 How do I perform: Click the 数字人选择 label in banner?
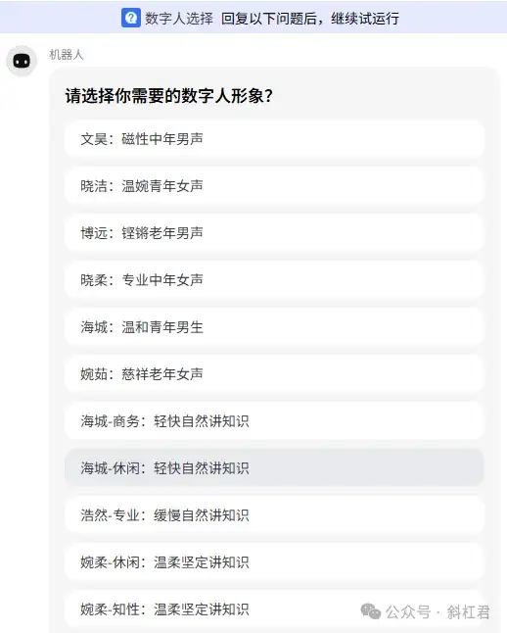tap(179, 19)
